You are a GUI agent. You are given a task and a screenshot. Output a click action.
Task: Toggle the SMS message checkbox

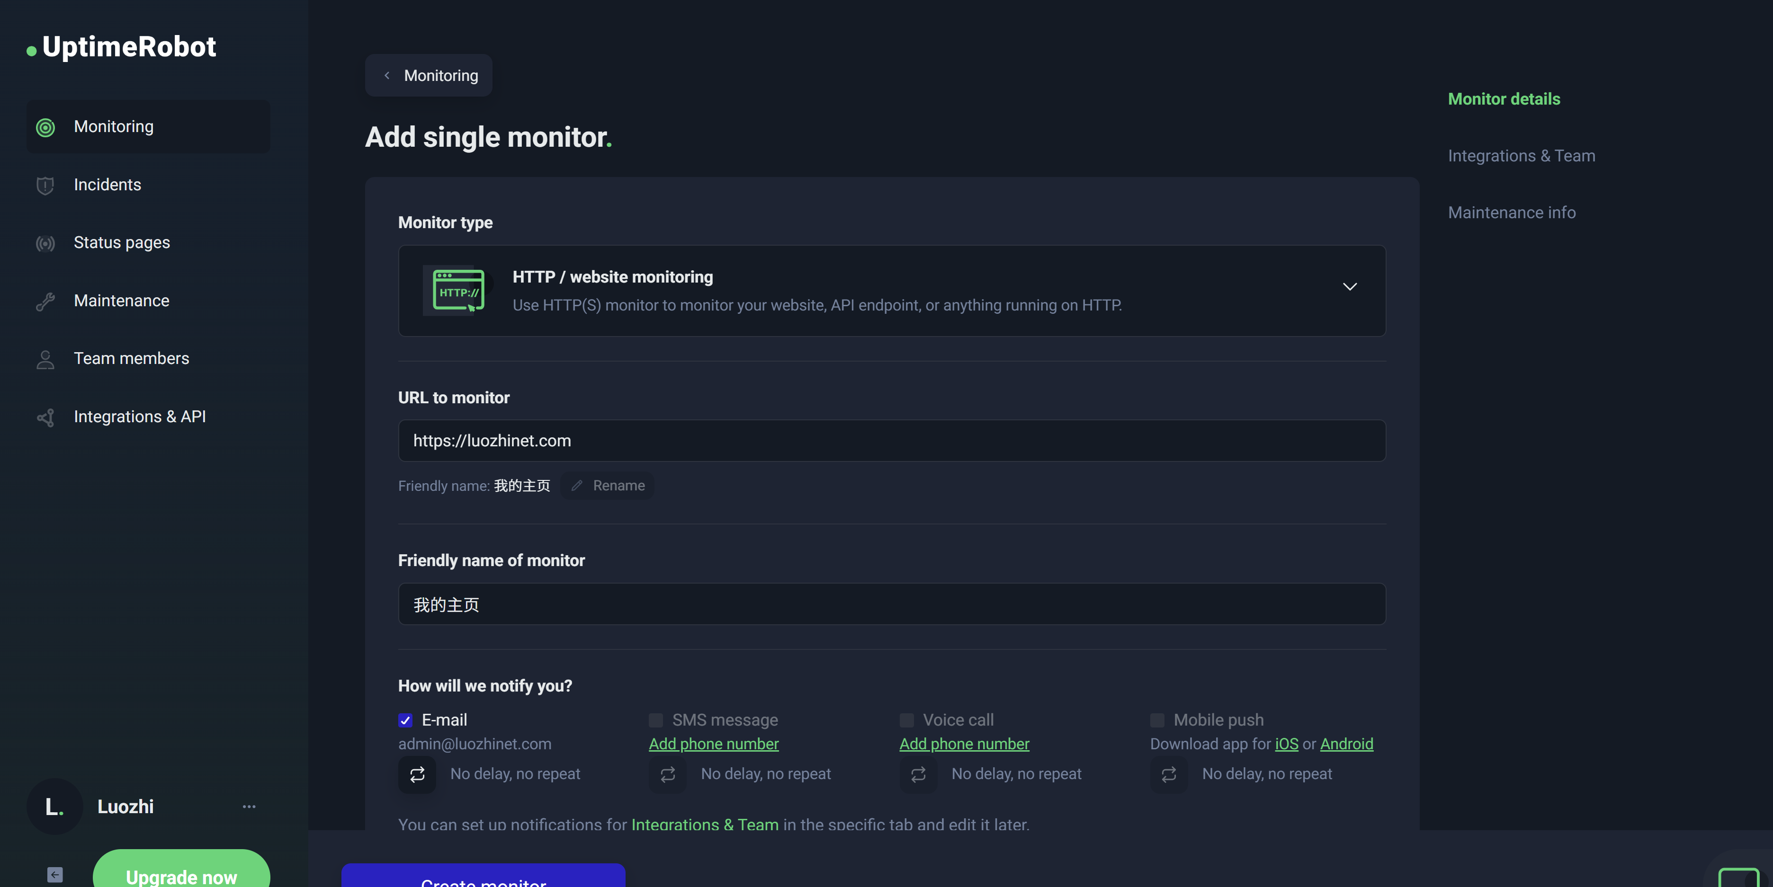click(x=655, y=720)
